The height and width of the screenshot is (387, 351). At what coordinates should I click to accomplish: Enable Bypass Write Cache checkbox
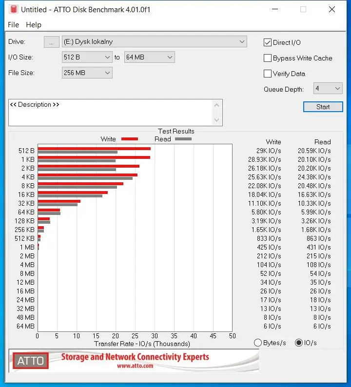pos(267,58)
